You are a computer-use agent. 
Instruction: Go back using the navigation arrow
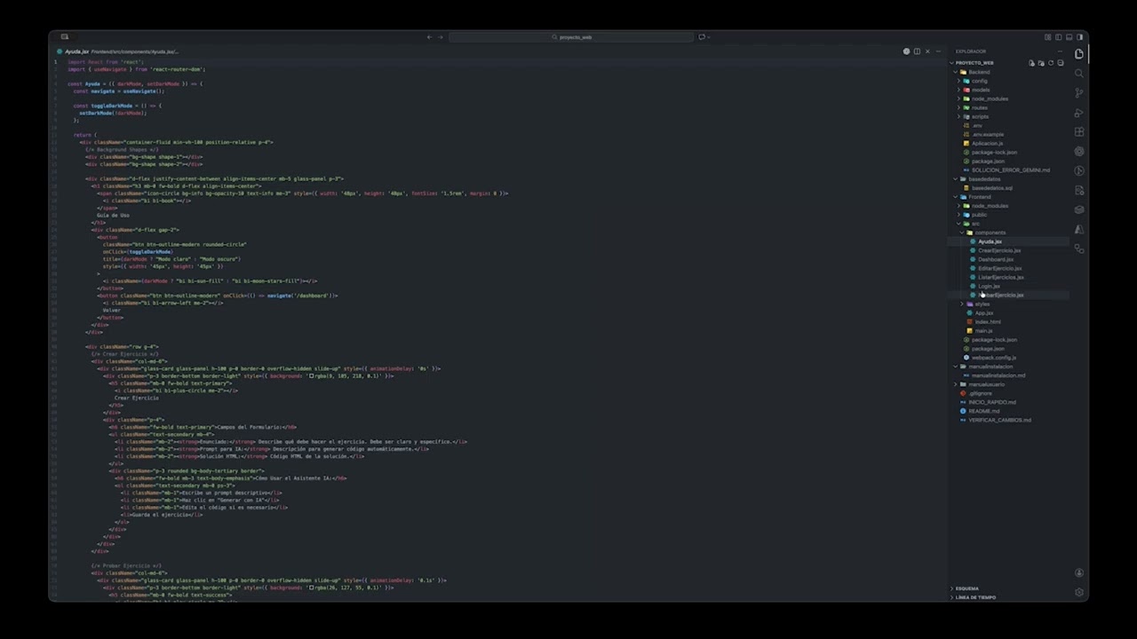pos(429,37)
